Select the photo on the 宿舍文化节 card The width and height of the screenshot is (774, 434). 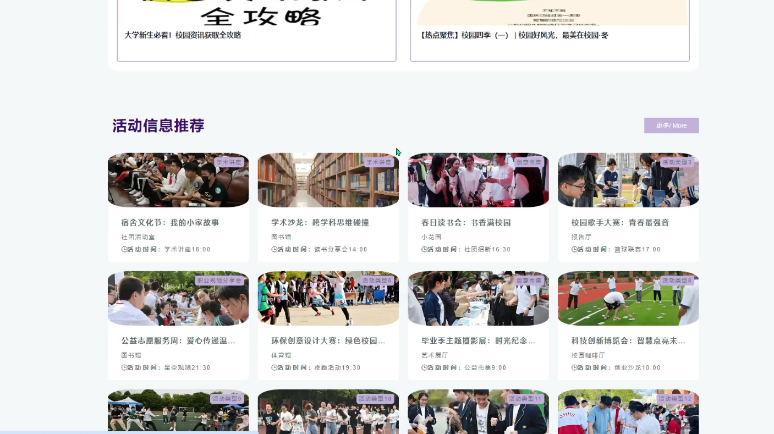tap(178, 180)
